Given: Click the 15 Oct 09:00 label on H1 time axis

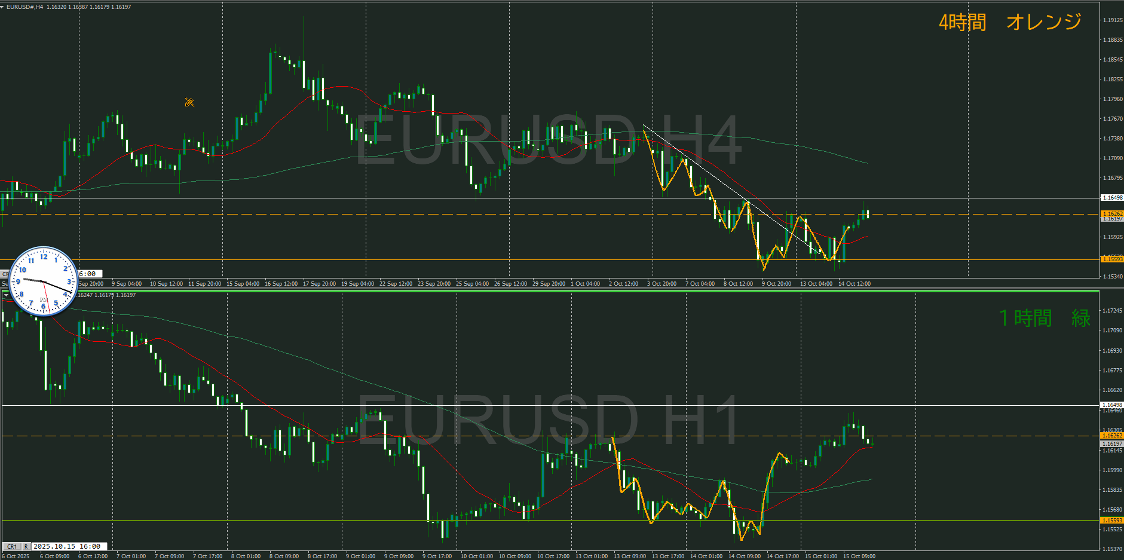Looking at the screenshot, I should 859,556.
